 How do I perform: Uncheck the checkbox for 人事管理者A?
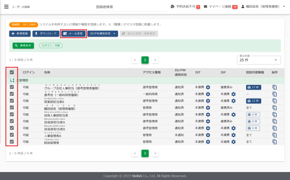pyautogui.click(x=12, y=135)
